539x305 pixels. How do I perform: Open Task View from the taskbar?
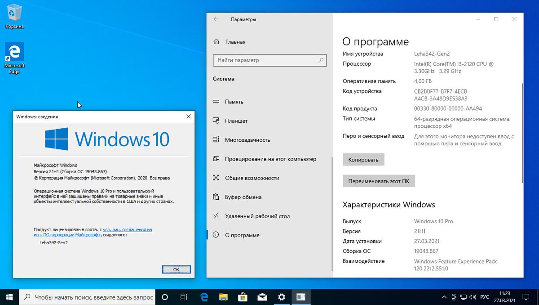[x=183, y=297]
